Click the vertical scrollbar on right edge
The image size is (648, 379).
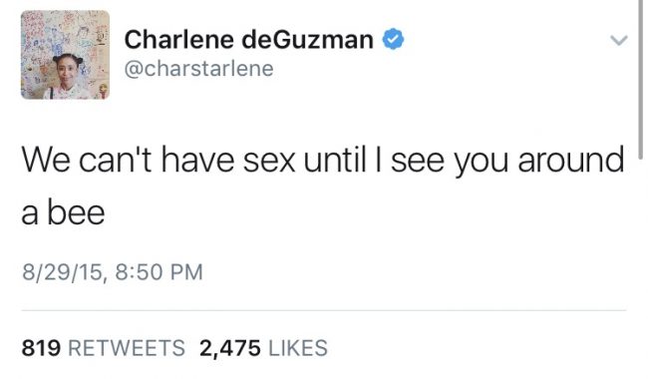click(640, 80)
